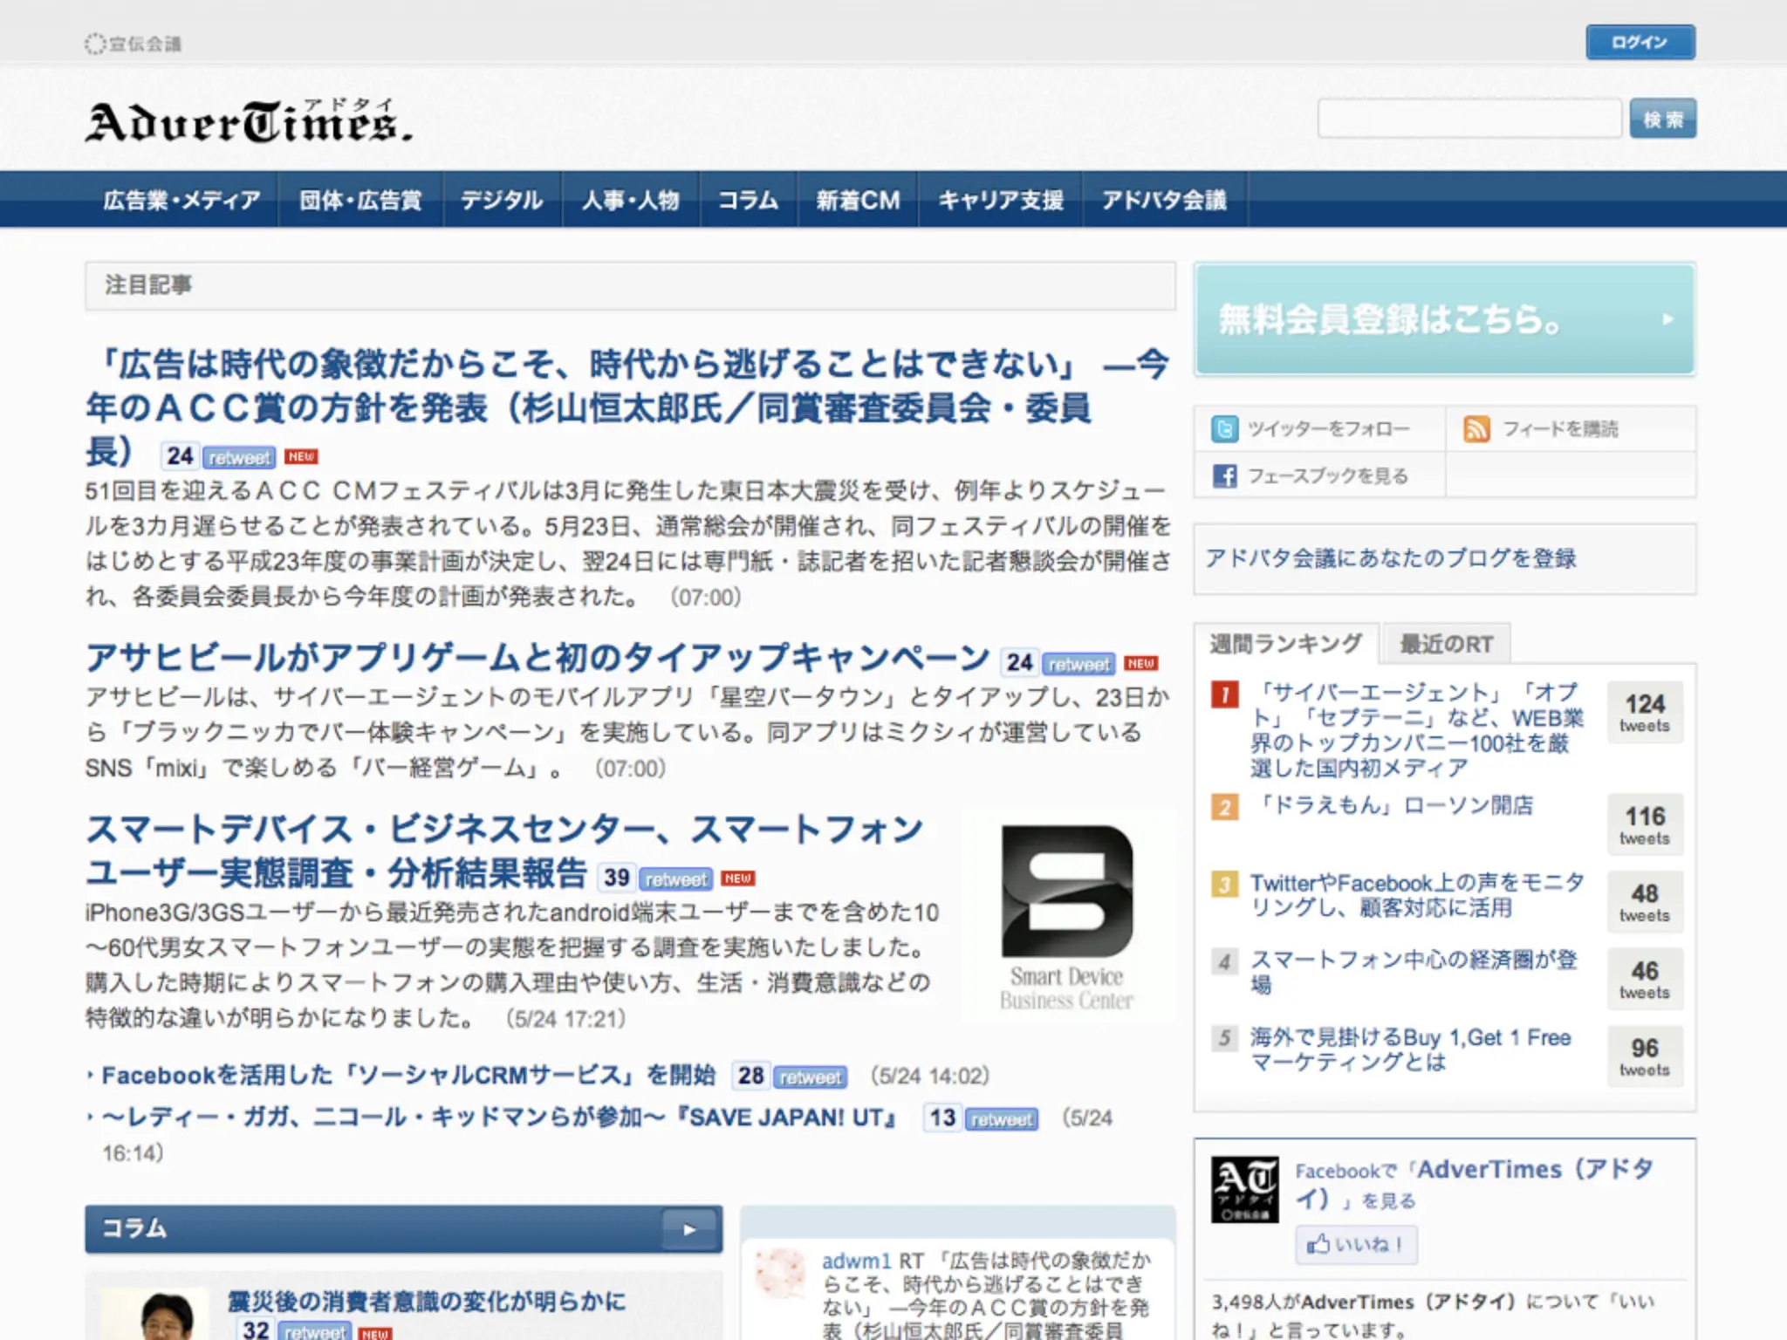The height and width of the screenshot is (1340, 1787).
Task: Open ranking article スマートフォン中心の経済圏
Action: 1414,972
